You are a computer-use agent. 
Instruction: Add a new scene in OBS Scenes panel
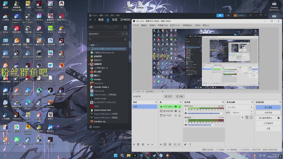[x=134, y=145]
